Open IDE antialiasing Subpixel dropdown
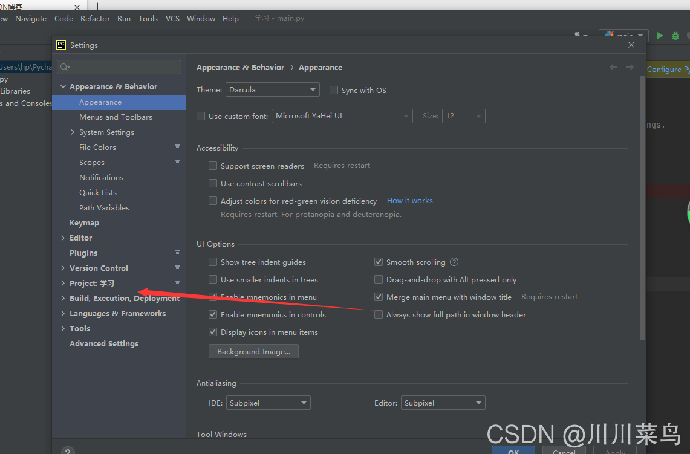This screenshot has height=454, width=690. (x=268, y=403)
